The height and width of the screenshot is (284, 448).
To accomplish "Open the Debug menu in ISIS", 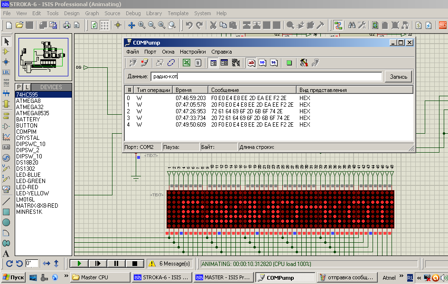I will 133,13.
